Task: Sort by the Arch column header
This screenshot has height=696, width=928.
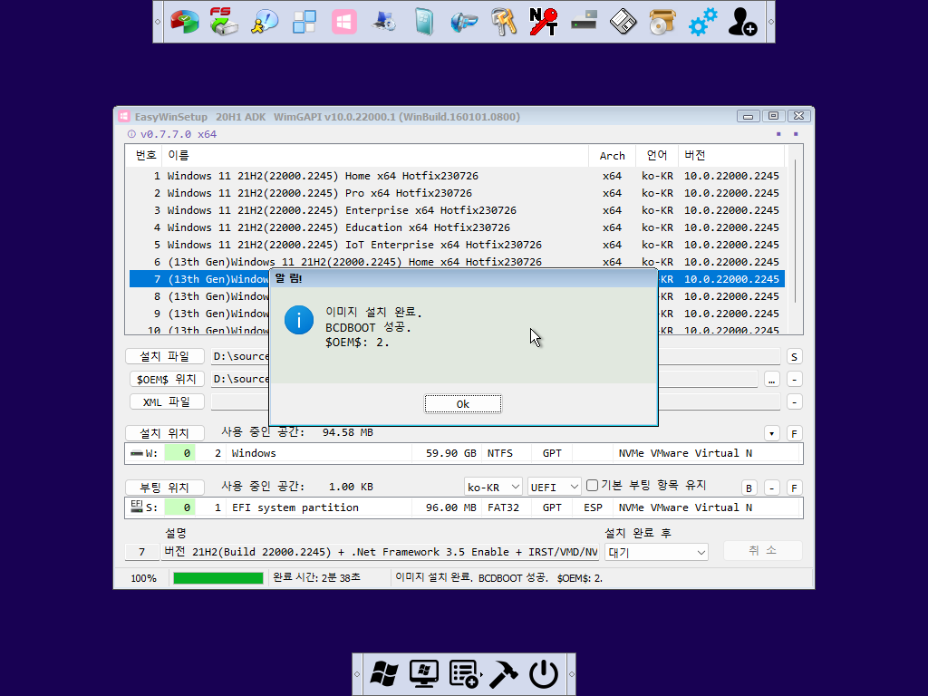Action: pyautogui.click(x=612, y=156)
